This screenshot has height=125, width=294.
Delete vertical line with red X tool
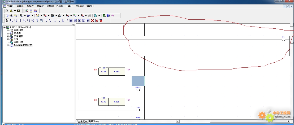tap(97, 21)
